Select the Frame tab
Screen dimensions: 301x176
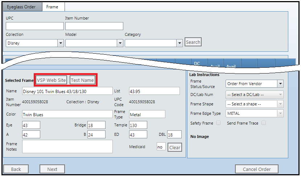tap(53, 7)
